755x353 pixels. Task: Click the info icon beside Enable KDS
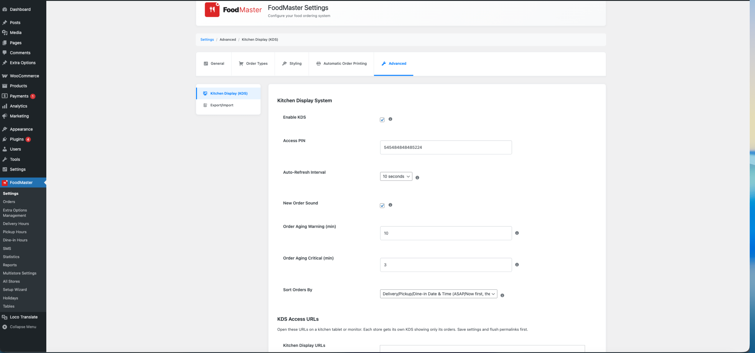pos(390,119)
